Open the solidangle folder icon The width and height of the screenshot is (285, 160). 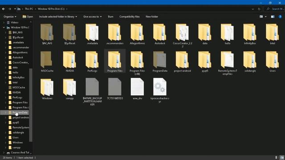(250, 60)
